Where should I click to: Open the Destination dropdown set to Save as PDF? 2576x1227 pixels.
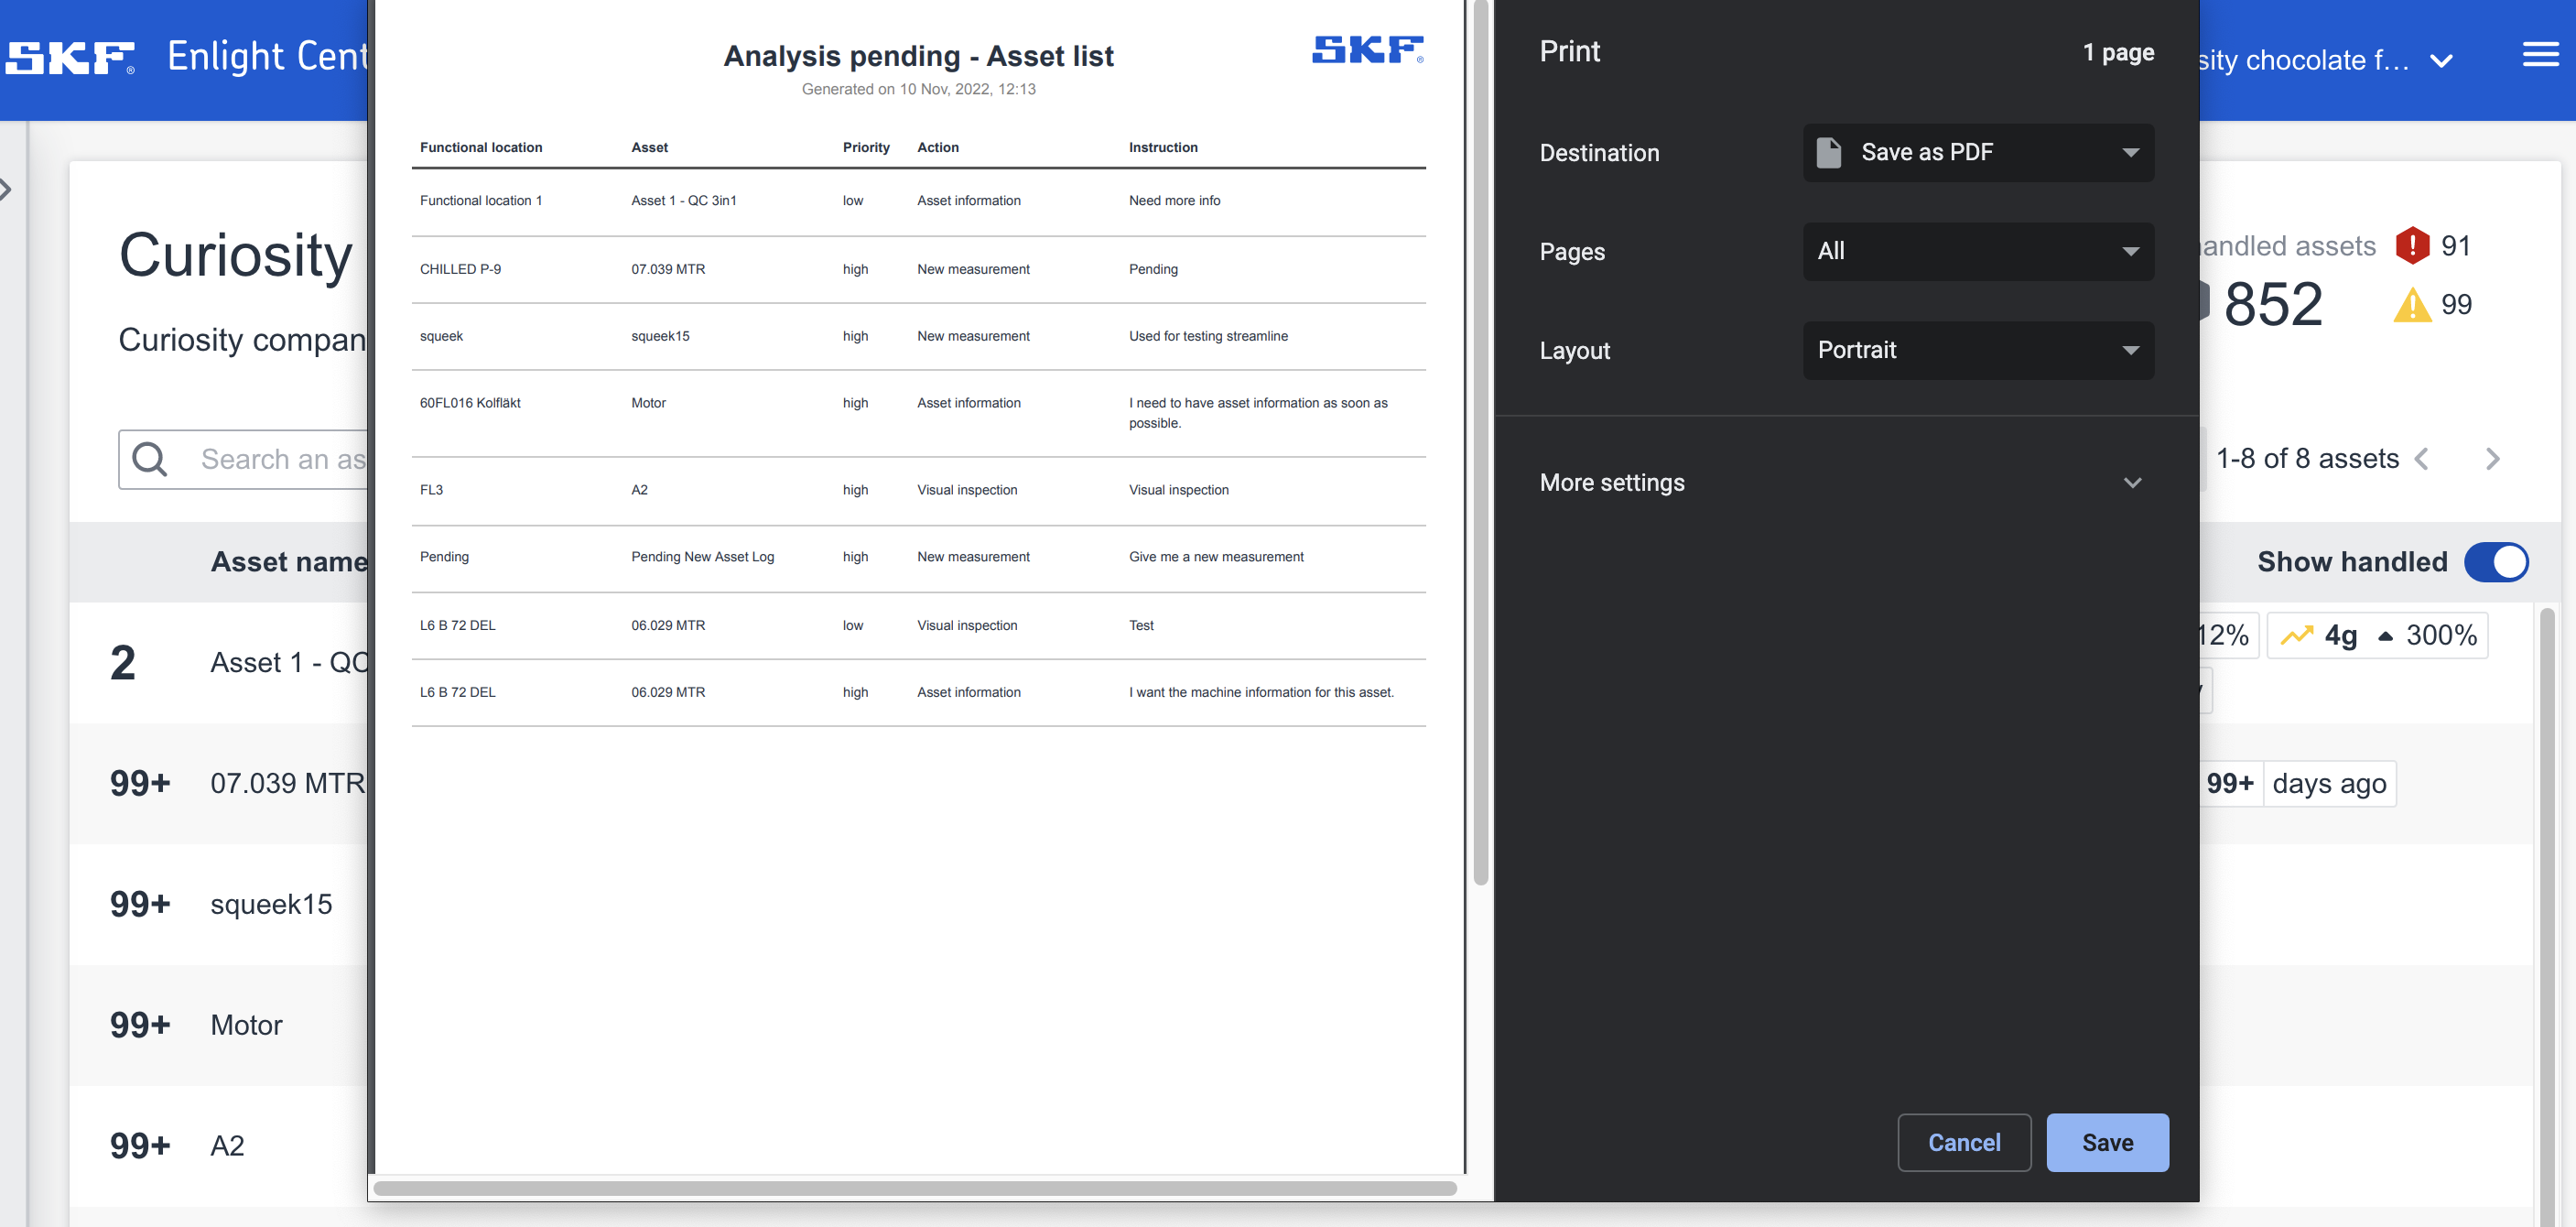[1978, 152]
